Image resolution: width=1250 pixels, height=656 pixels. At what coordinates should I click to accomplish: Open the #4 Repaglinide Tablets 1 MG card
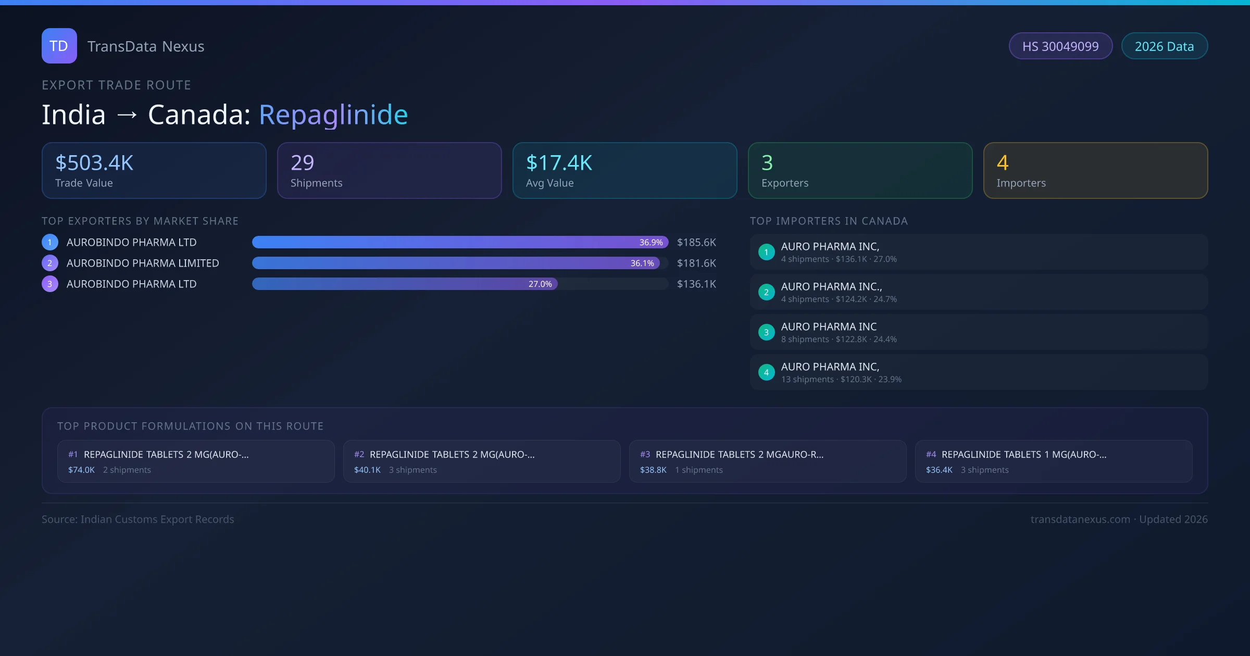(1053, 461)
